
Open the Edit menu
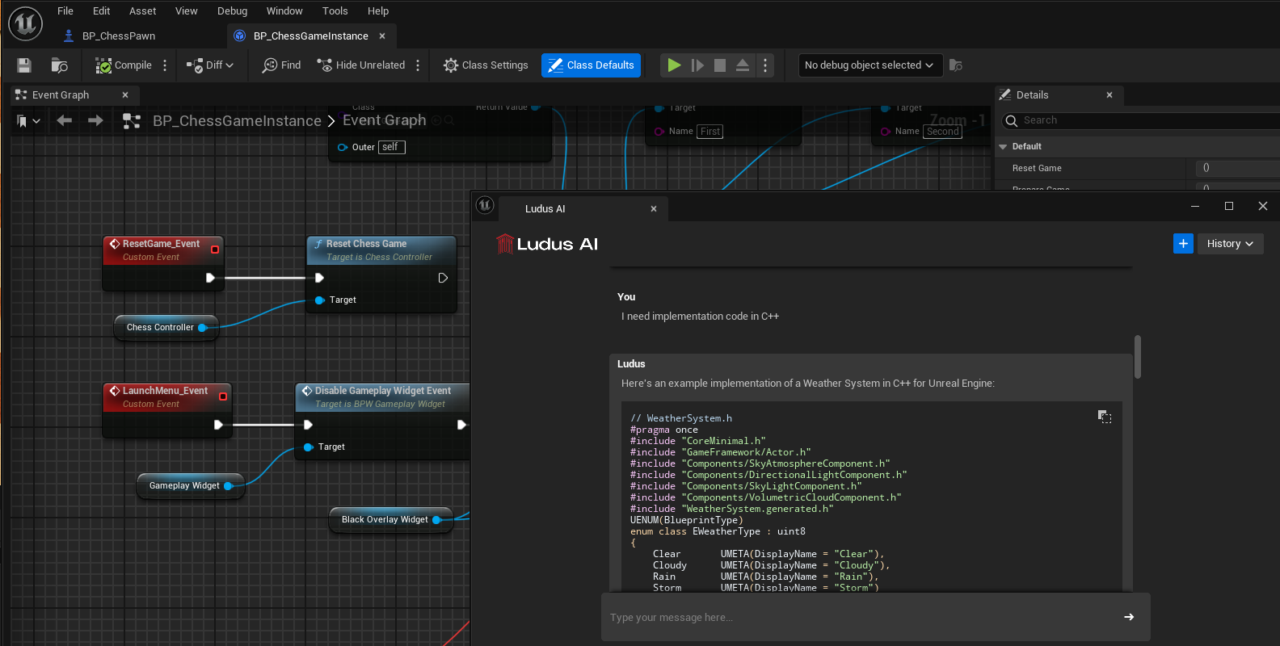coord(102,11)
